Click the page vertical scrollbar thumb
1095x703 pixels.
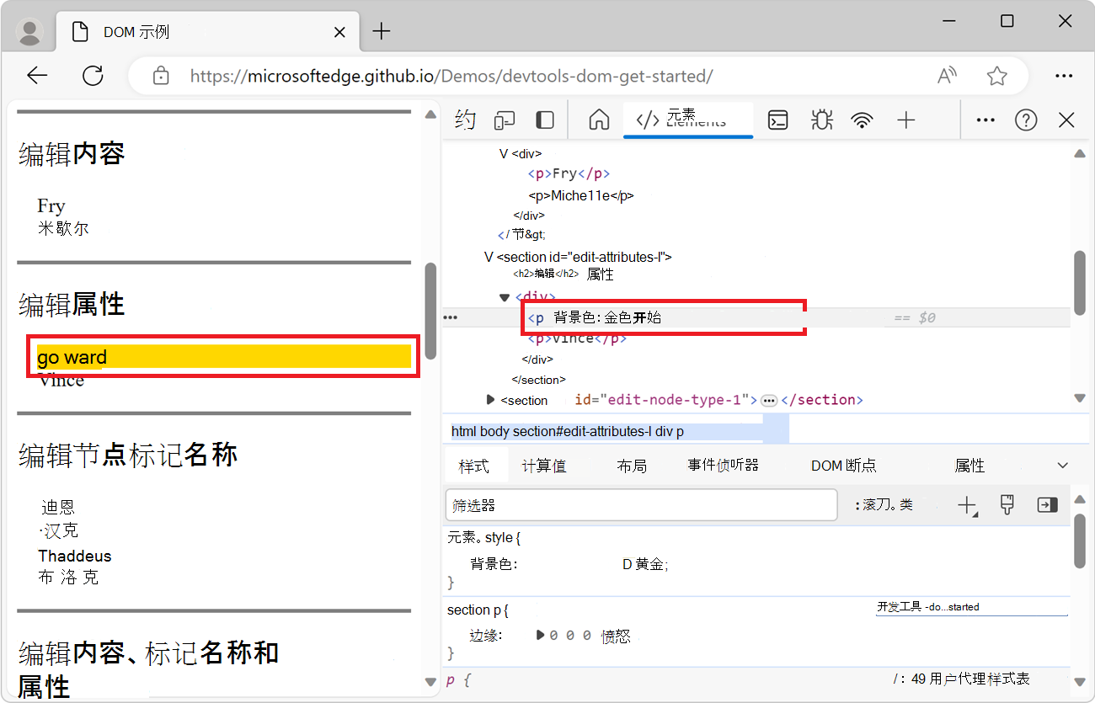click(x=430, y=312)
